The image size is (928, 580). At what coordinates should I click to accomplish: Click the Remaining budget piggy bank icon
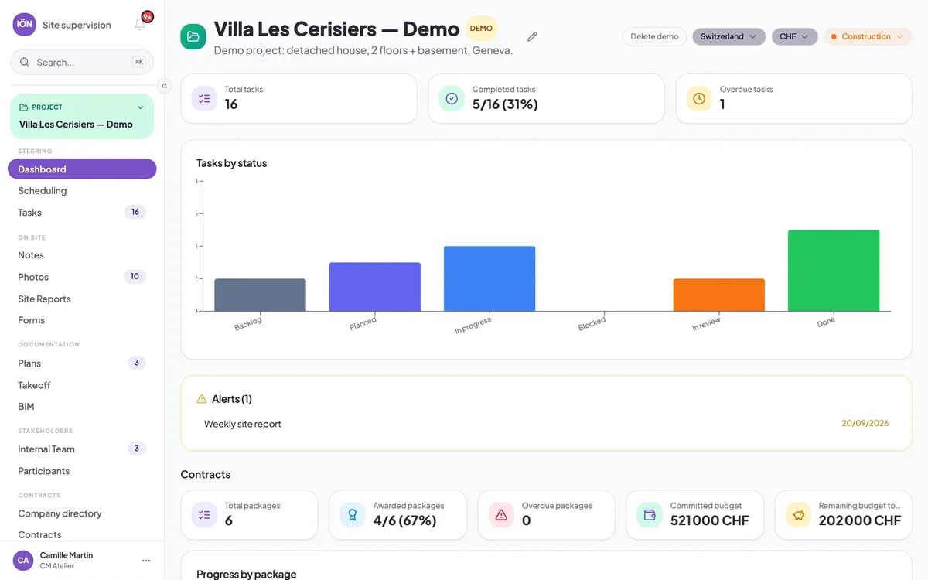pos(798,515)
